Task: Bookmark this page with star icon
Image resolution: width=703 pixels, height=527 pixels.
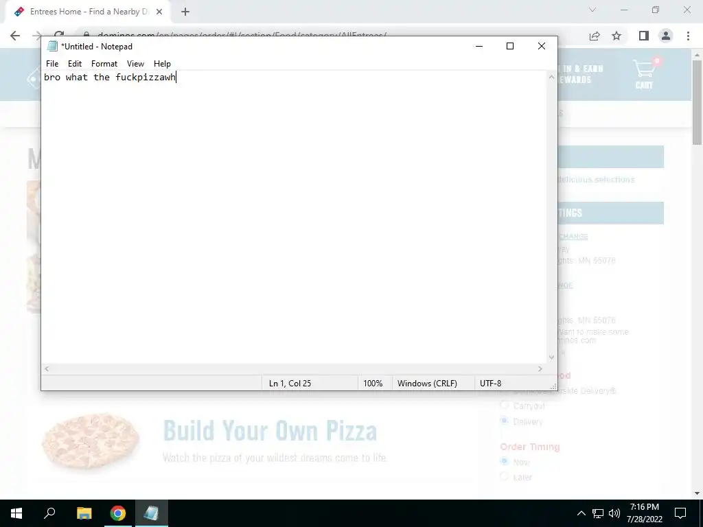Action: tap(616, 36)
